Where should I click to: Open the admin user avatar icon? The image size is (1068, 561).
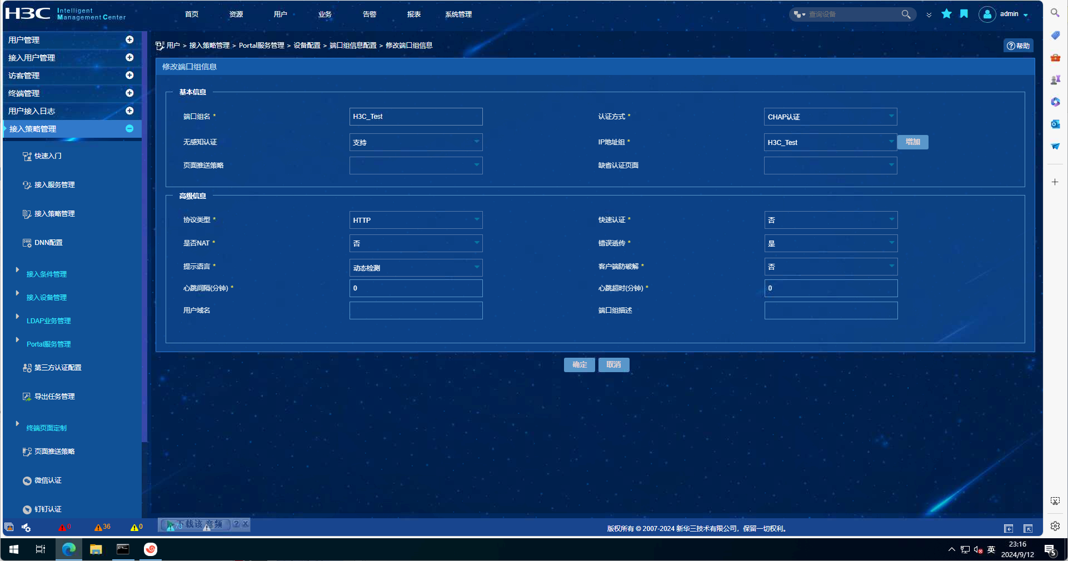click(987, 14)
